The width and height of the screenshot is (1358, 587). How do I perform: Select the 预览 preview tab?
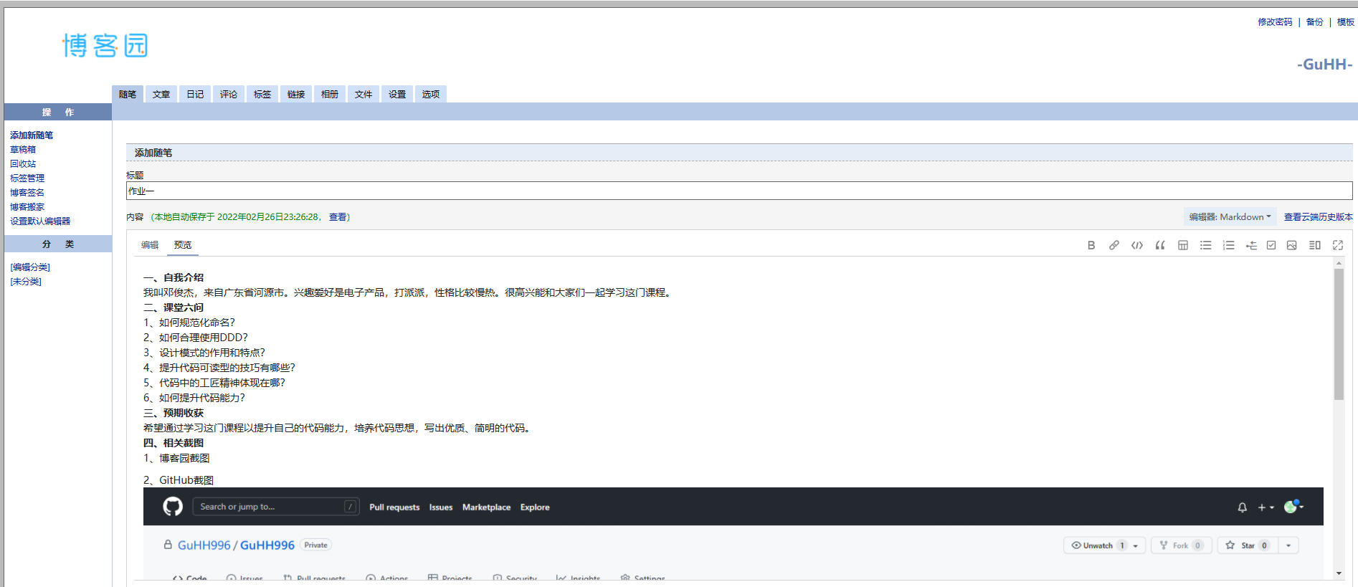183,245
